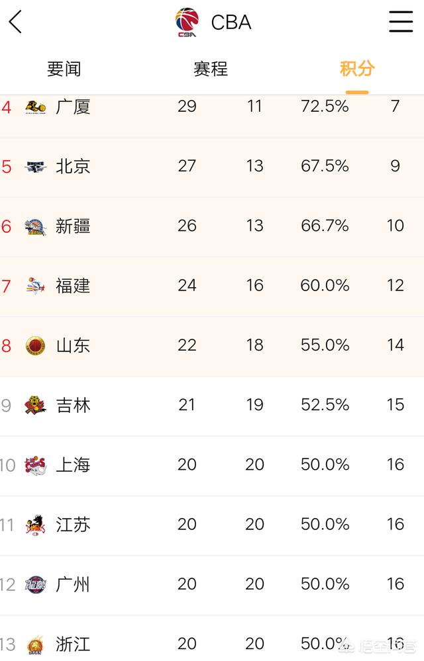Tap the 吉林 Tigers team logo
The image size is (424, 661).
tap(35, 406)
